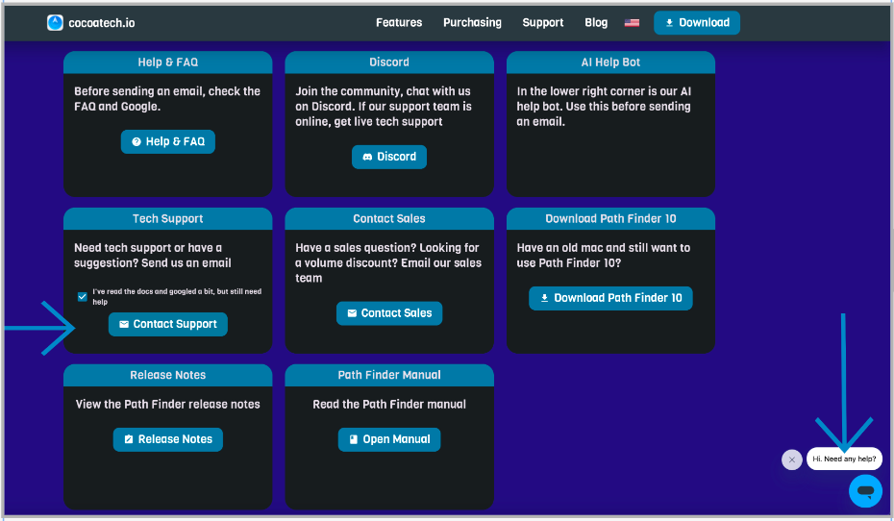
Task: Click the "Read the Path Finder manual" text
Action: point(389,404)
